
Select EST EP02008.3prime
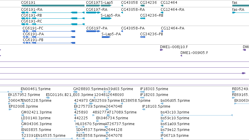tap(23, 106)
